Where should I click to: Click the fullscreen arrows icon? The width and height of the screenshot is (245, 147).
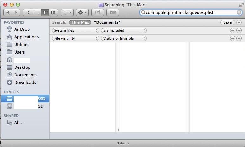(241, 5)
